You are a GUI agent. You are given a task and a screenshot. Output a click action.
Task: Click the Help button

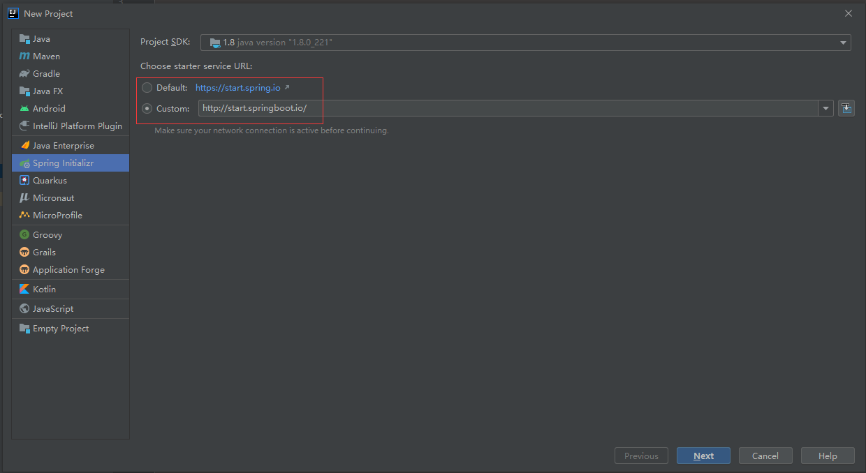point(828,456)
